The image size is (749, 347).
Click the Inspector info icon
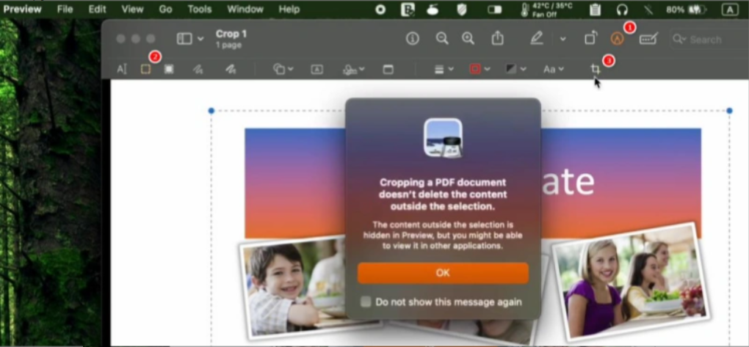[413, 39]
